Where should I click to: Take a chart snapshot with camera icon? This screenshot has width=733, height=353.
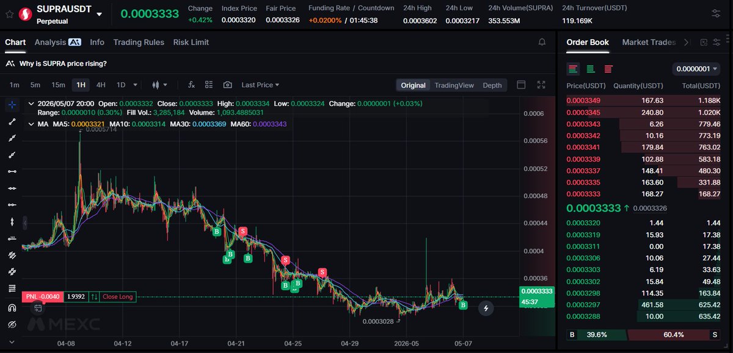(x=227, y=85)
